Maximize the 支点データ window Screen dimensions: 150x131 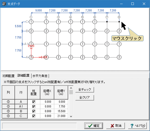click(133, 4)
